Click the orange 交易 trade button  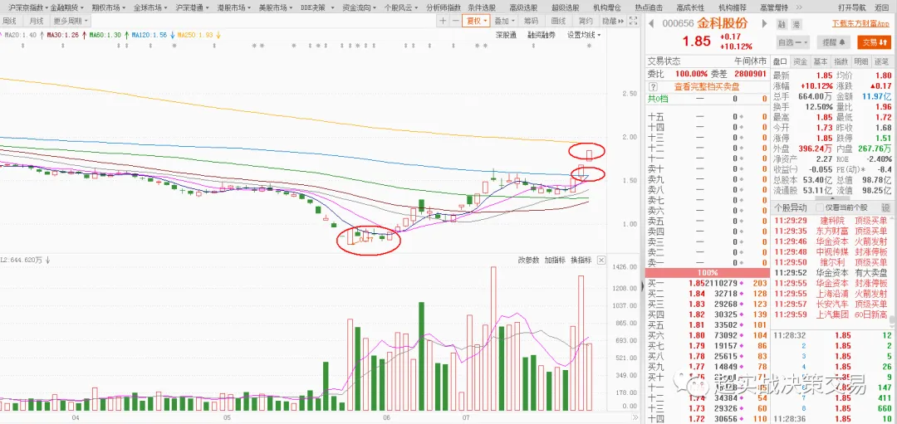pos(874,42)
